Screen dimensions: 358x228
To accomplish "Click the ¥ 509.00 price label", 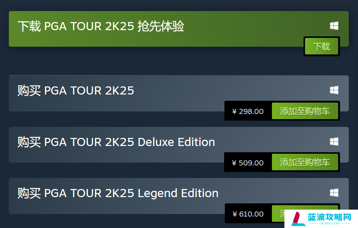I will click(248, 163).
